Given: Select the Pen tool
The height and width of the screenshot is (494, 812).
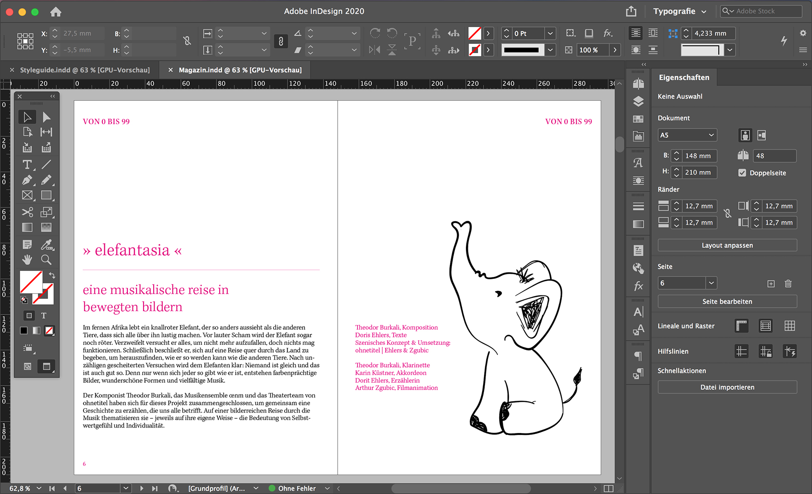Looking at the screenshot, I should (27, 180).
